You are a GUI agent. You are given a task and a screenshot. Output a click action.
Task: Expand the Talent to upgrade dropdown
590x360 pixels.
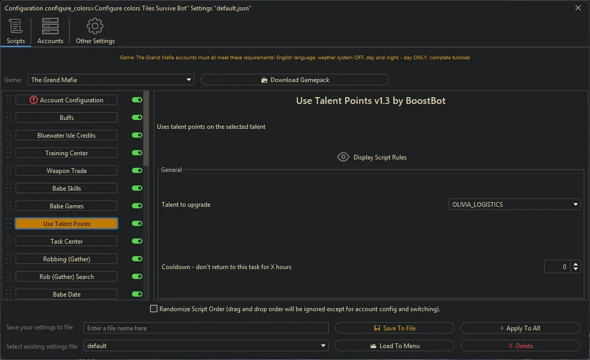tap(514, 204)
